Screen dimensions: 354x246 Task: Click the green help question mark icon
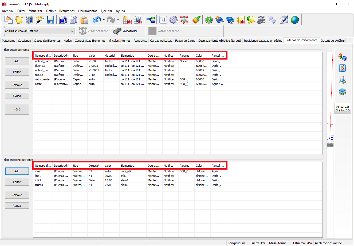(209, 20)
